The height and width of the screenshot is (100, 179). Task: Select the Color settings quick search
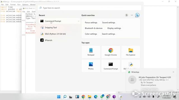tap(91, 34)
